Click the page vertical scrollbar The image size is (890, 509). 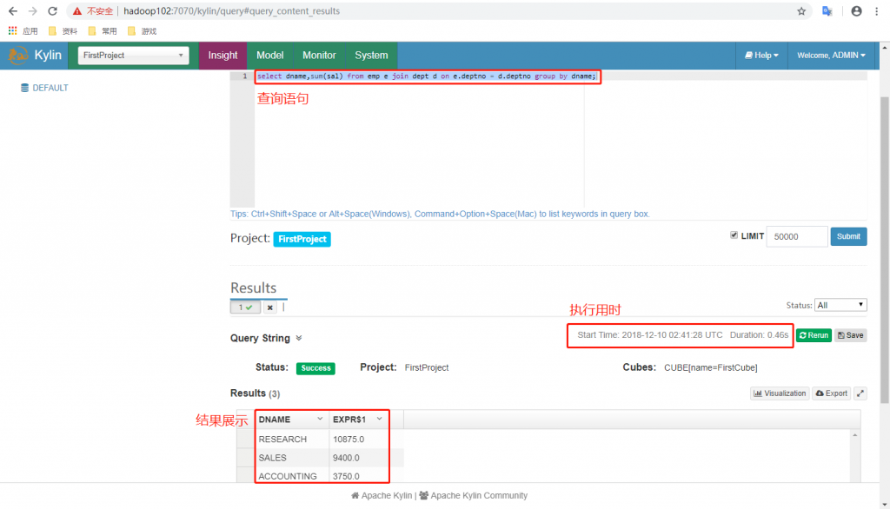click(x=884, y=249)
